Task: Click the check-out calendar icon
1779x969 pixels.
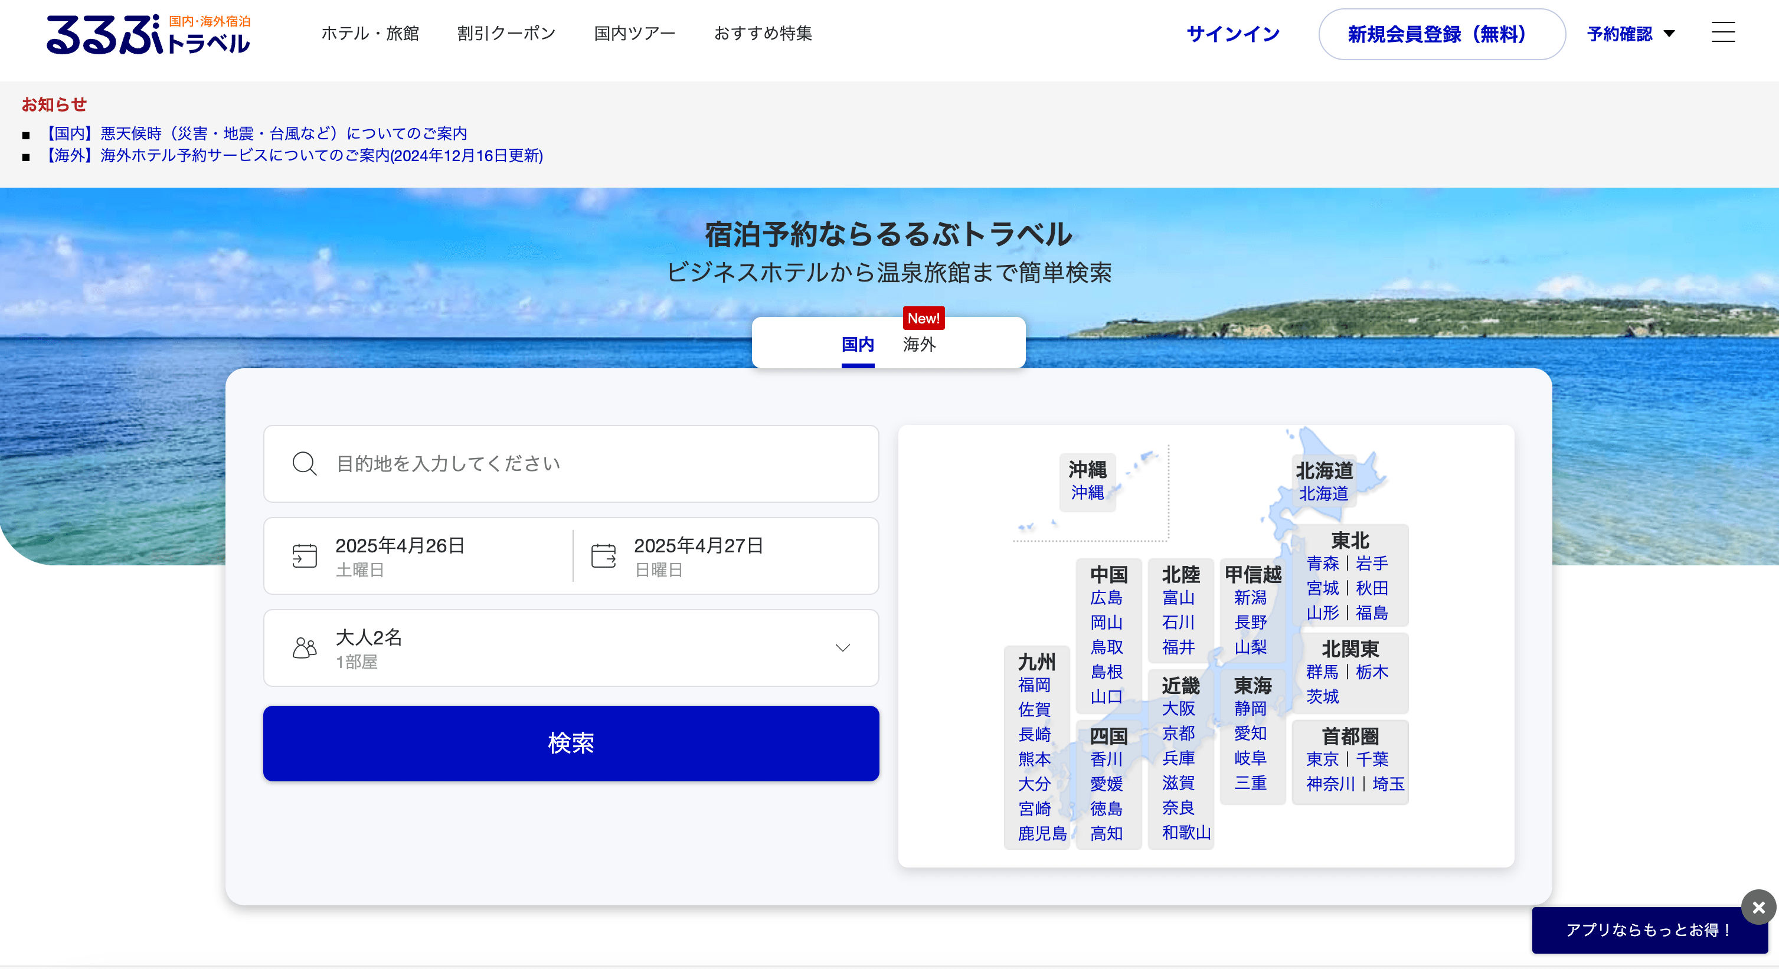Action: pos(603,556)
